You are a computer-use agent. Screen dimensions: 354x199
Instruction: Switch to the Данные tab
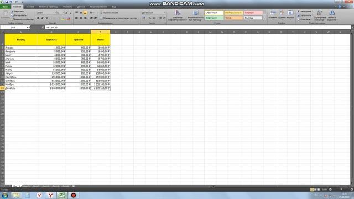tap(81, 7)
